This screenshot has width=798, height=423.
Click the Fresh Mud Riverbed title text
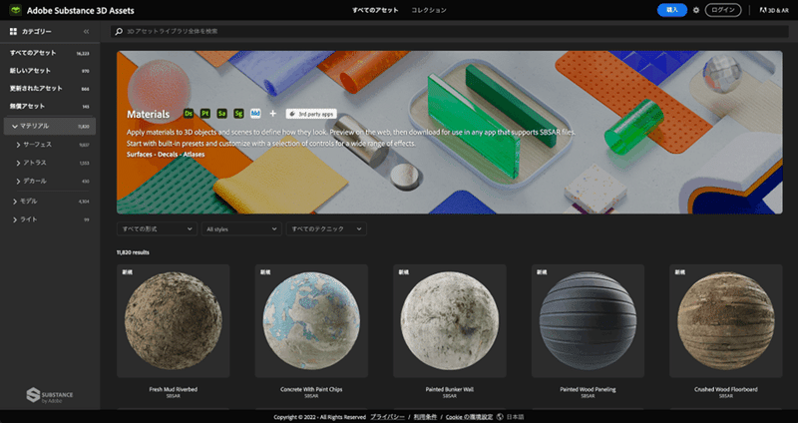pos(173,389)
